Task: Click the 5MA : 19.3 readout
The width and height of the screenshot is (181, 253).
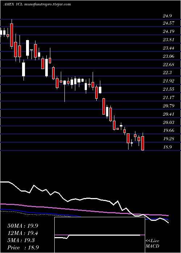Action: click(21, 240)
